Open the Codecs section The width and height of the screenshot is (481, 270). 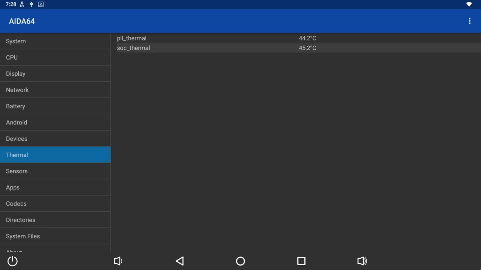[x=55, y=204]
